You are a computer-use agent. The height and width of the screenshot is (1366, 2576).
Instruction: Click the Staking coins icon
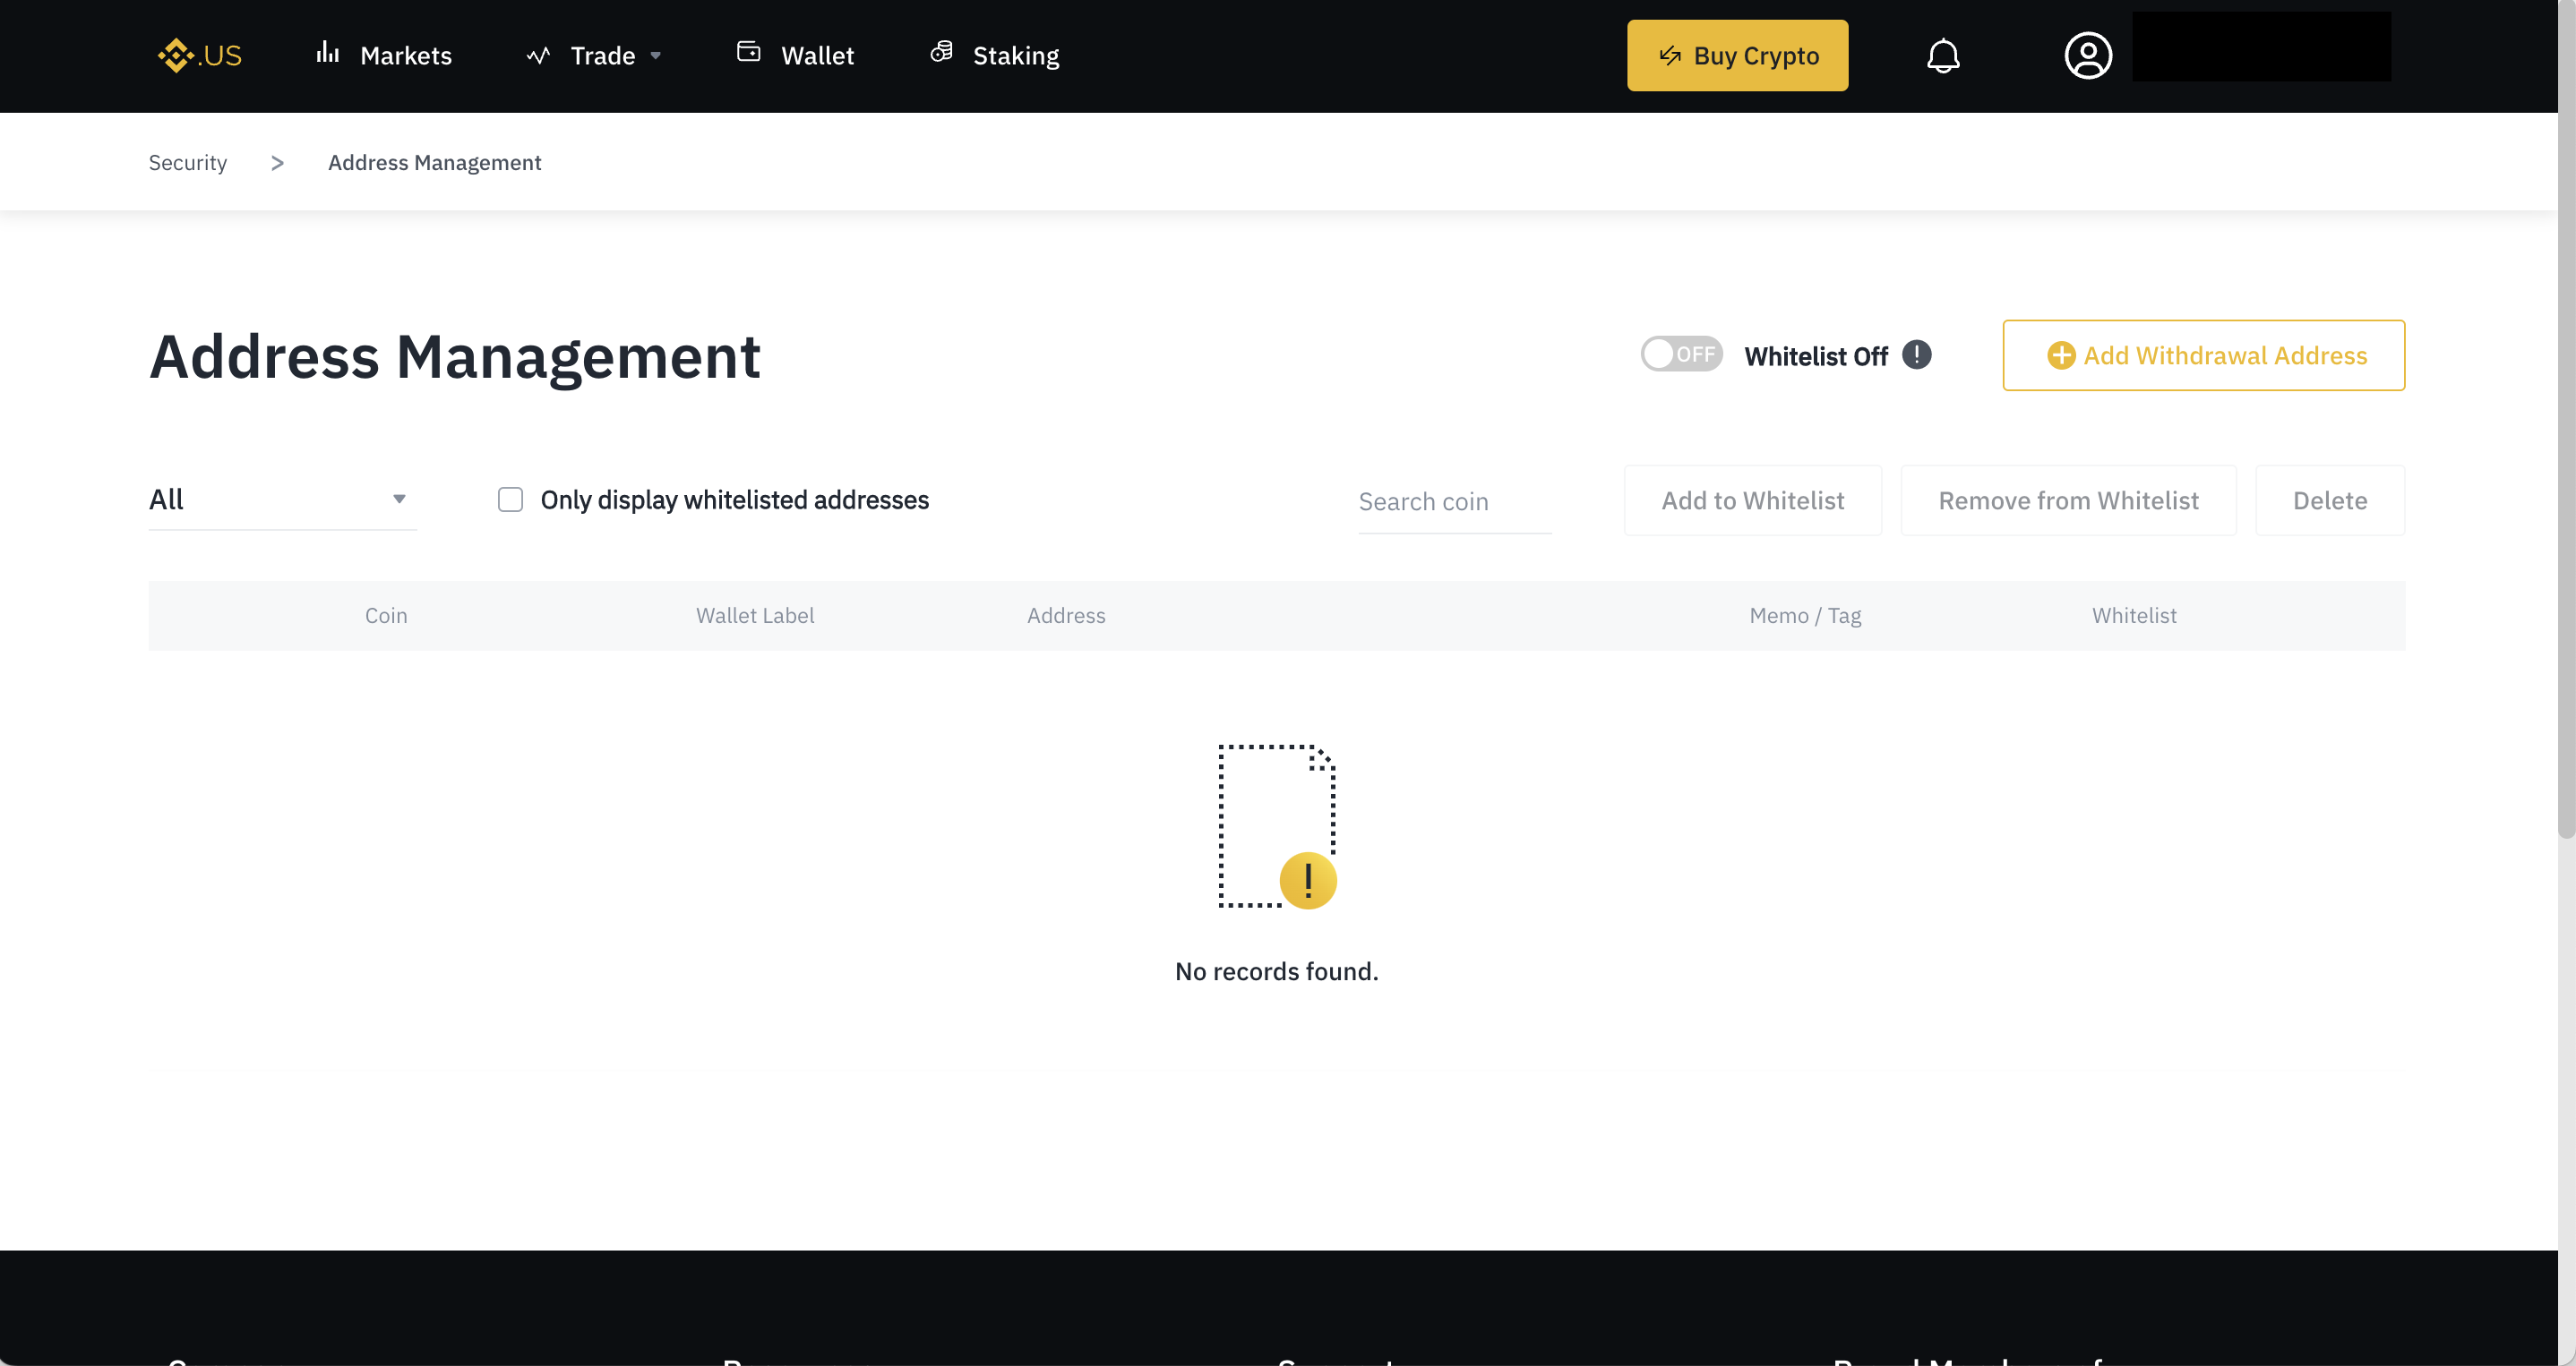(941, 52)
